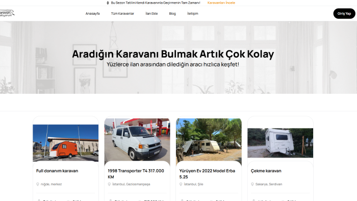Click the white towed caravan photo
This screenshot has width=357, height=201.
(x=280, y=143)
